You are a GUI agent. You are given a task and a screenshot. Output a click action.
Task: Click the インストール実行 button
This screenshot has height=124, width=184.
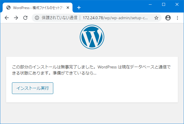33,88
